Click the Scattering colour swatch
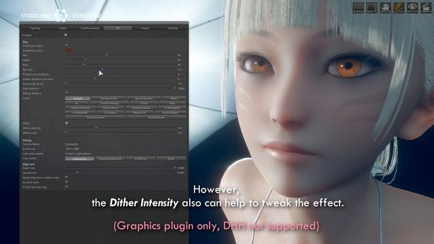The width and height of the screenshot is (434, 244). coord(69,50)
